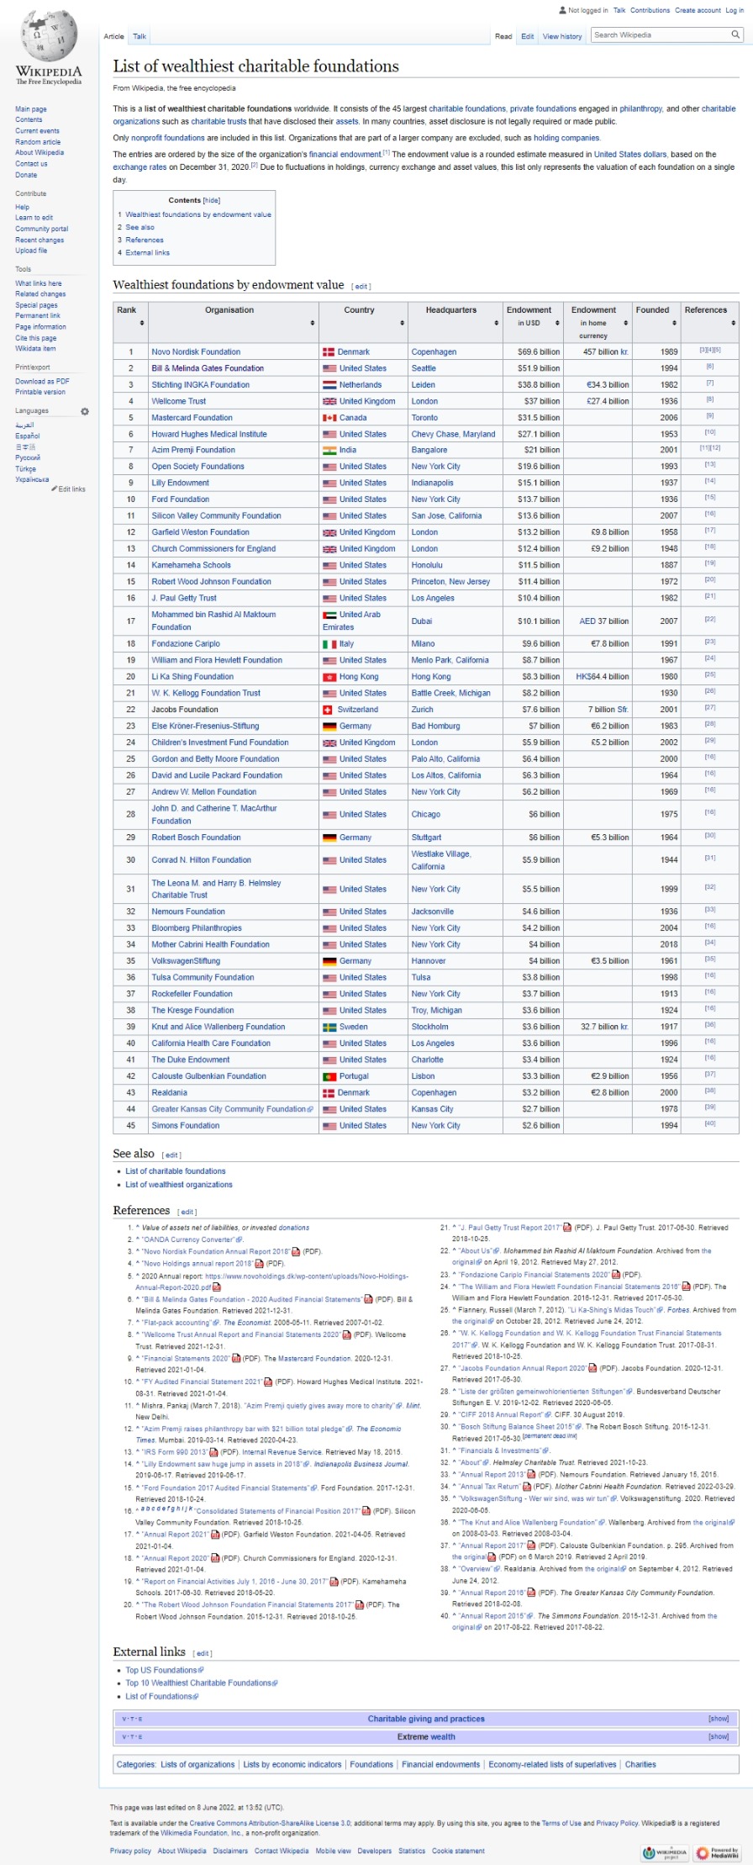Click the Wikipedia globe logo
The width and height of the screenshot is (753, 1865).
(x=49, y=37)
